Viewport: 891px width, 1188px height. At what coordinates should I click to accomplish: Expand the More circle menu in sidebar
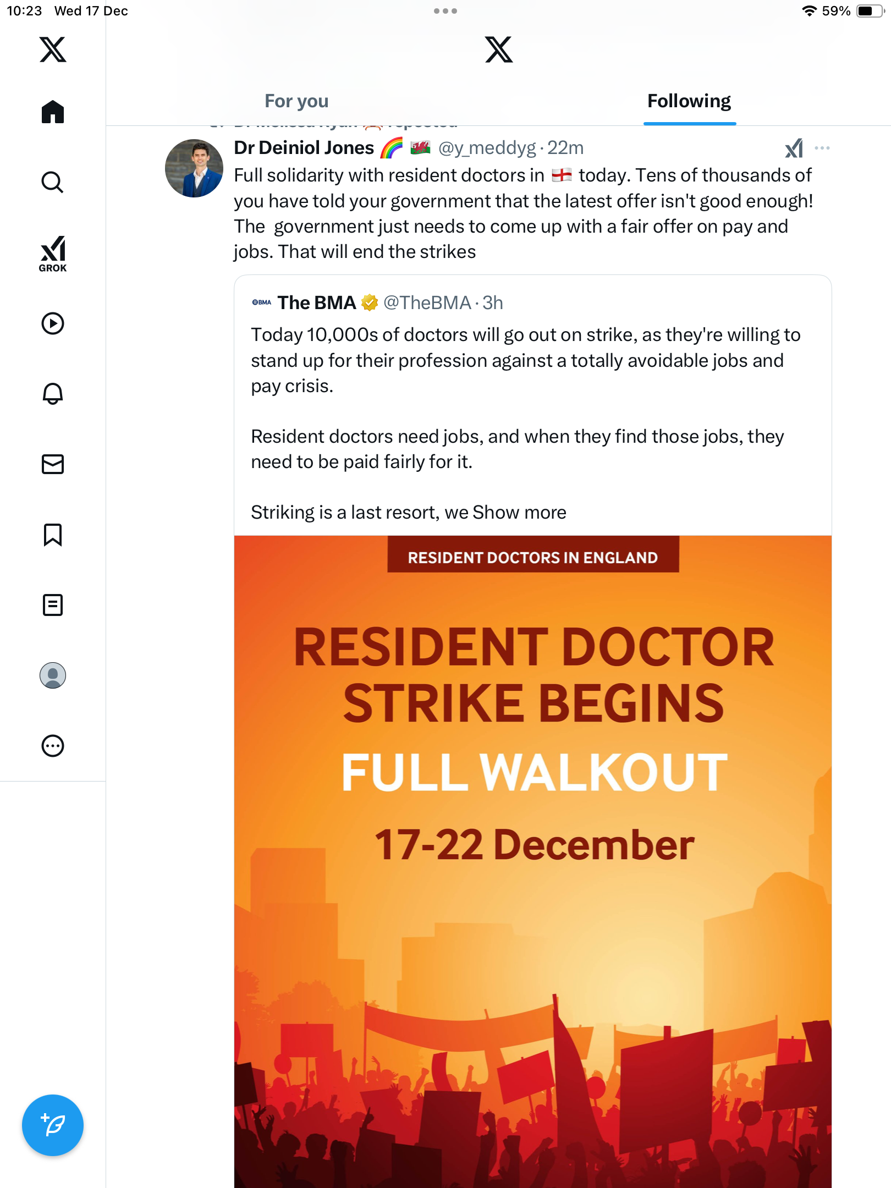click(53, 746)
